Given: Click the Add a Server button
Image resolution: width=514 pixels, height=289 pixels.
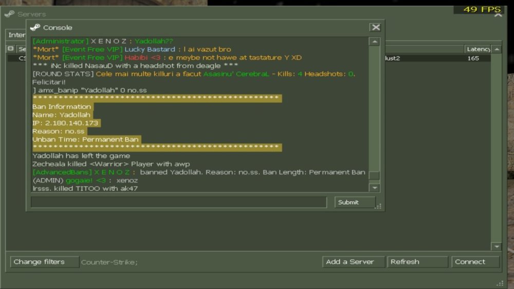Looking at the screenshot, I should [x=354, y=262].
